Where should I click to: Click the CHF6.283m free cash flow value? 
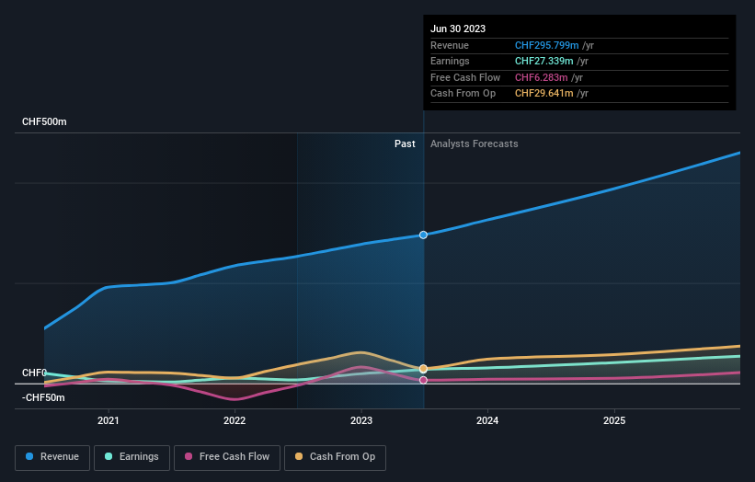tap(542, 77)
